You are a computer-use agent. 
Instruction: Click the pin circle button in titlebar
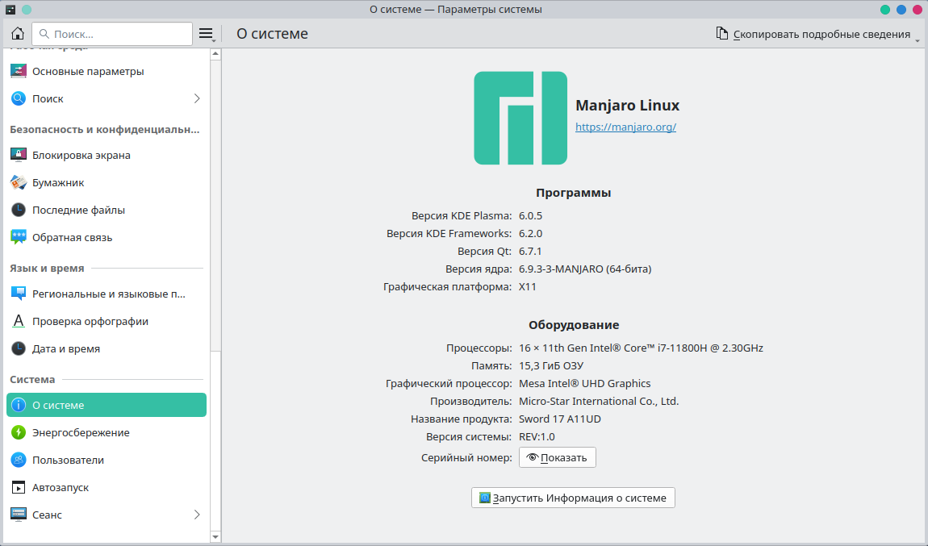pyautogui.click(x=27, y=10)
